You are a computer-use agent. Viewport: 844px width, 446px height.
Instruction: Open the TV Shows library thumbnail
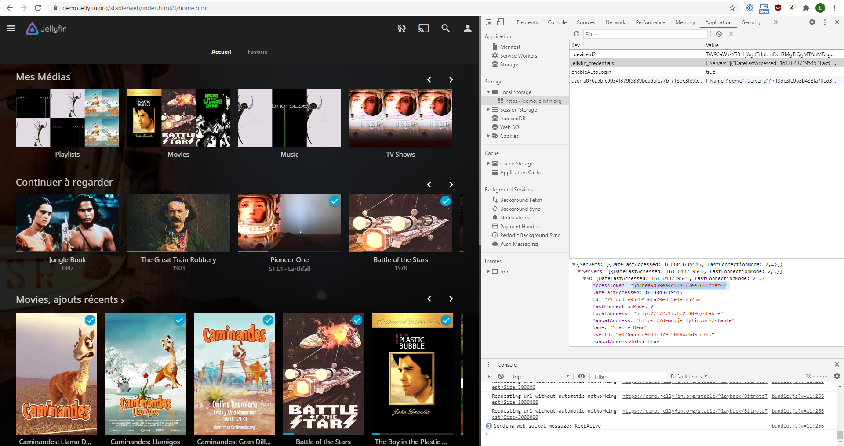(400, 118)
